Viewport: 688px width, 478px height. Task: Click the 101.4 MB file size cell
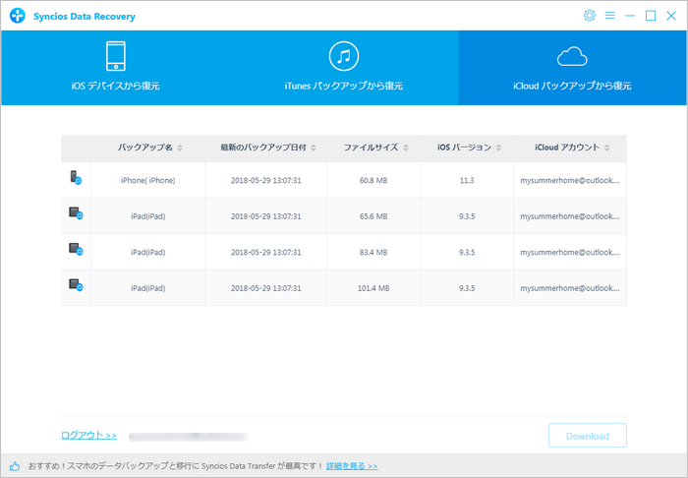pos(373,288)
